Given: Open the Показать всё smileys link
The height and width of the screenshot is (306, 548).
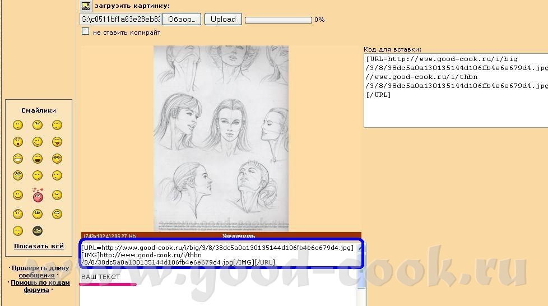Looking at the screenshot, I should click(39, 246).
